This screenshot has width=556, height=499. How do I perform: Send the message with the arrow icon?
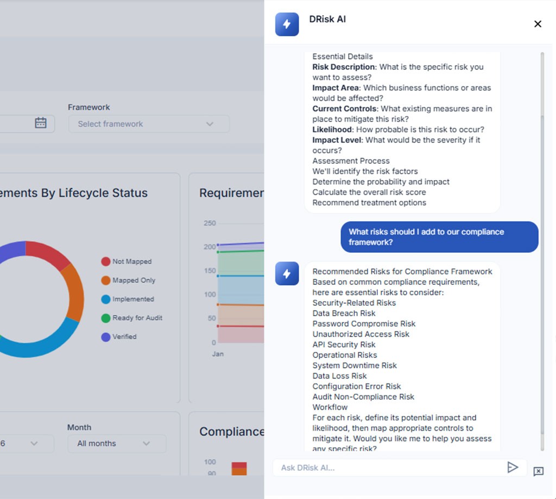[x=513, y=467]
